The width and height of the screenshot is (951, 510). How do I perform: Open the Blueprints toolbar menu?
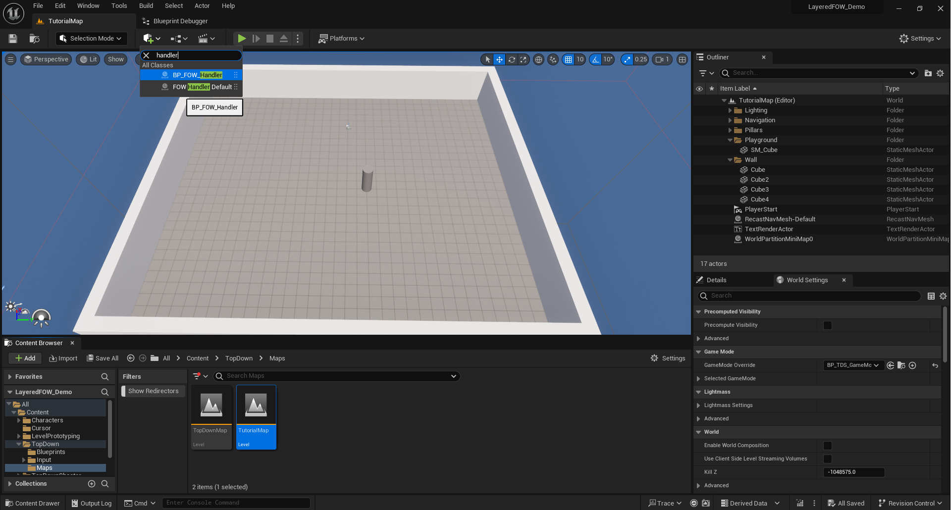[x=179, y=39]
